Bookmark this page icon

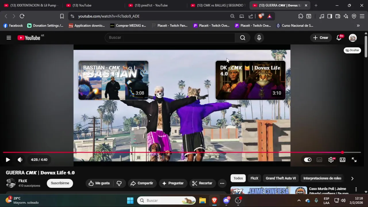(x=62, y=16)
